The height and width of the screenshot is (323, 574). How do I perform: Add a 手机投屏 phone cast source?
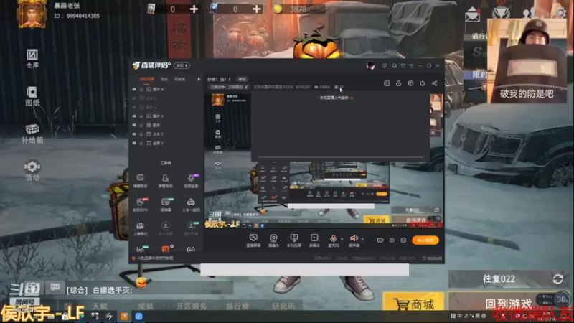point(294,240)
